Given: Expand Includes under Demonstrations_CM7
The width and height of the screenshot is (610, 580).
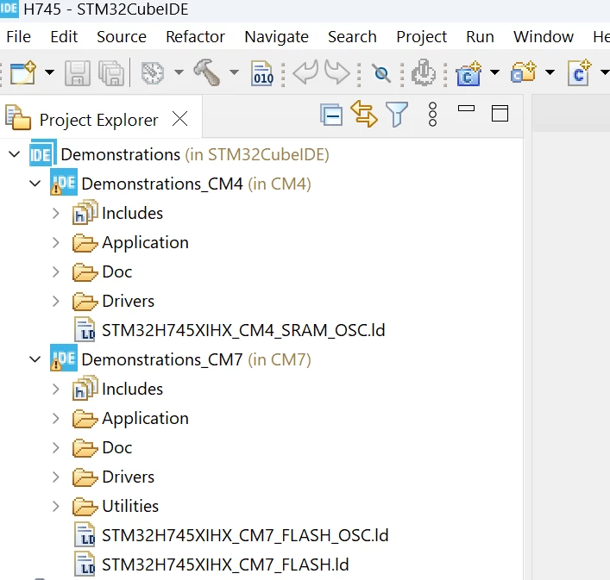Looking at the screenshot, I should (x=55, y=389).
